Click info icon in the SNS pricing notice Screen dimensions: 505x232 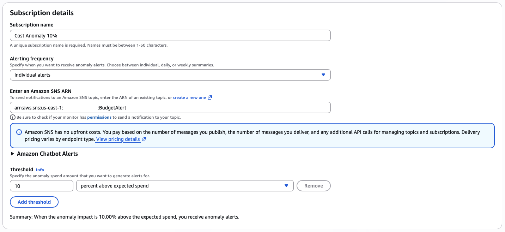(x=19, y=132)
